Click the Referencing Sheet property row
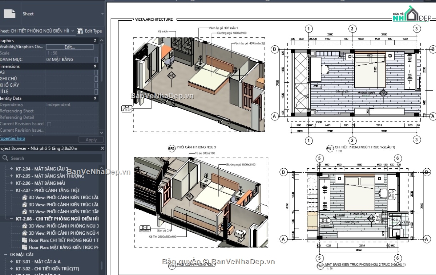Screen dimensions: 436x275 [49, 111]
